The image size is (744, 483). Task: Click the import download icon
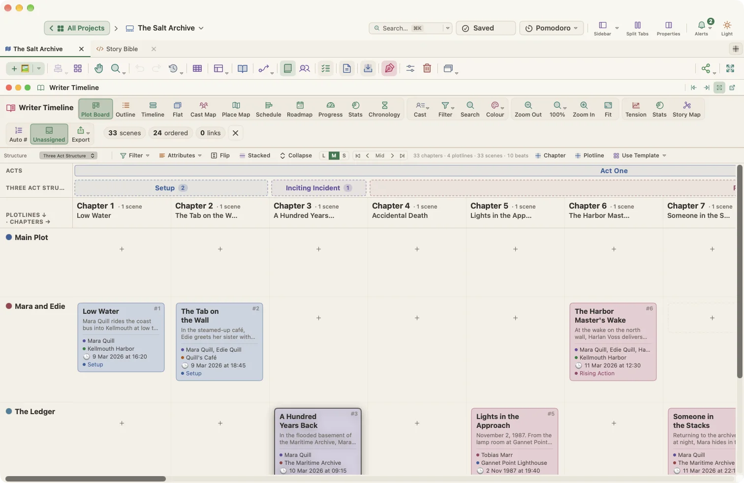(x=368, y=68)
